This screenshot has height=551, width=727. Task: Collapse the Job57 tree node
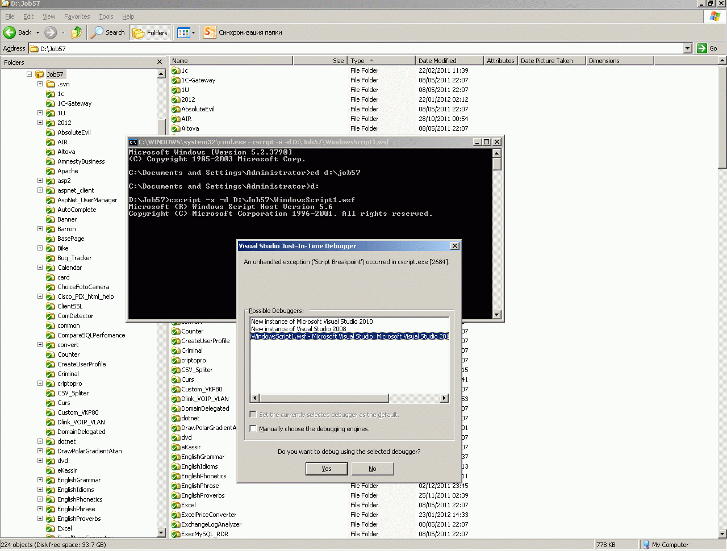[29, 74]
